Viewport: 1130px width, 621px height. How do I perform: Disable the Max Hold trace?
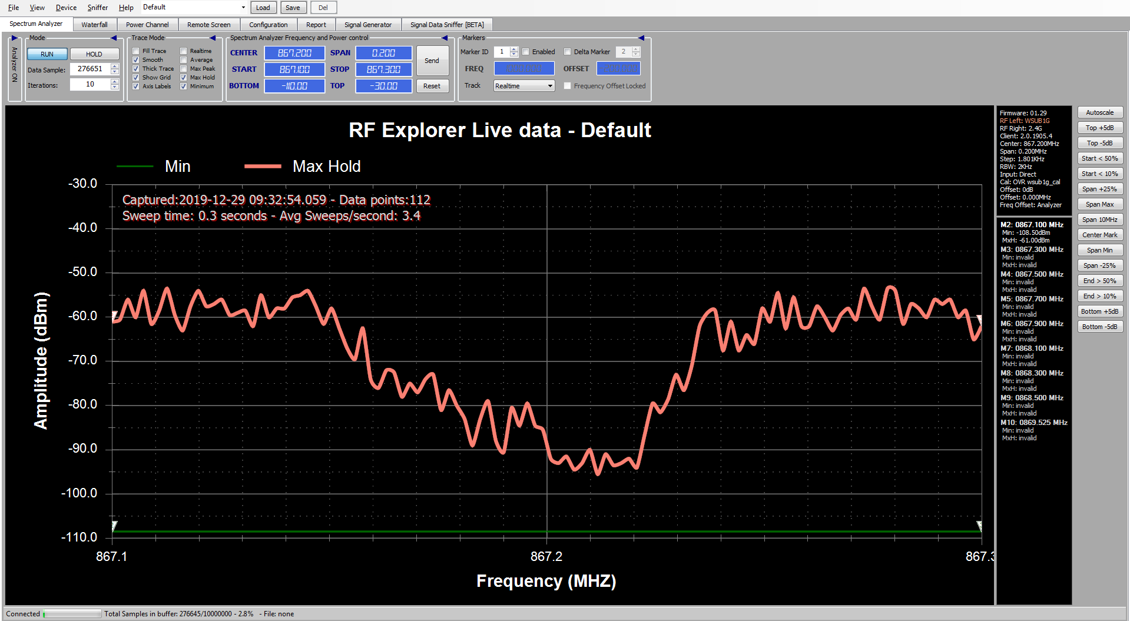[x=184, y=78]
